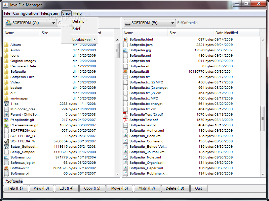Select the 'Softpedia Files' folder row

pyautogui.click(x=59, y=77)
